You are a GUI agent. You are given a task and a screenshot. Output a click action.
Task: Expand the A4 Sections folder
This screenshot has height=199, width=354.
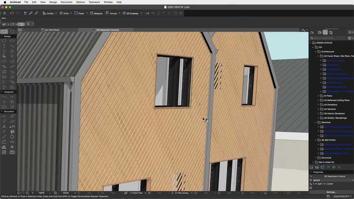(318, 109)
